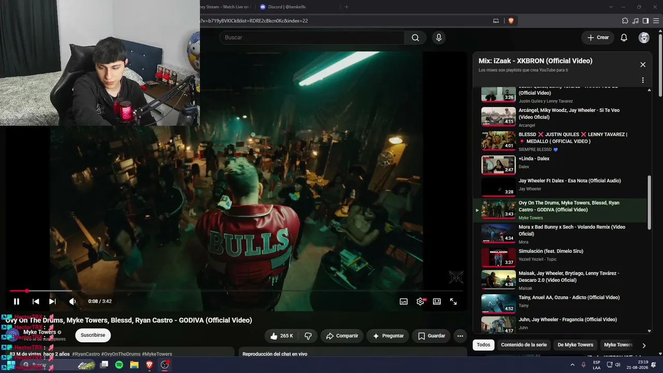This screenshot has width=663, height=373.
Task: Play +Linda by Dalex from mix
Action: pos(560,165)
